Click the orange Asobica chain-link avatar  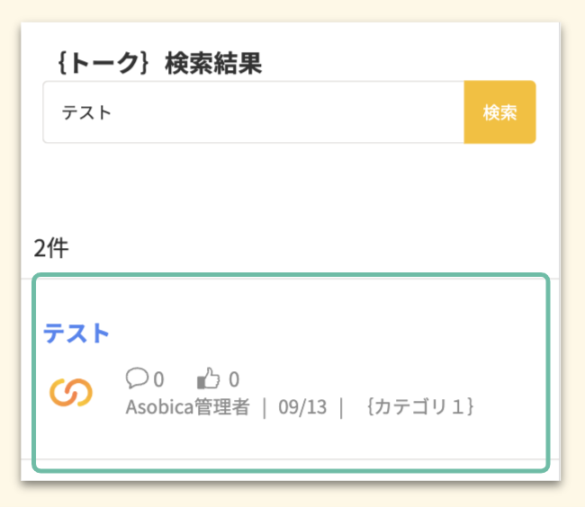[71, 392]
